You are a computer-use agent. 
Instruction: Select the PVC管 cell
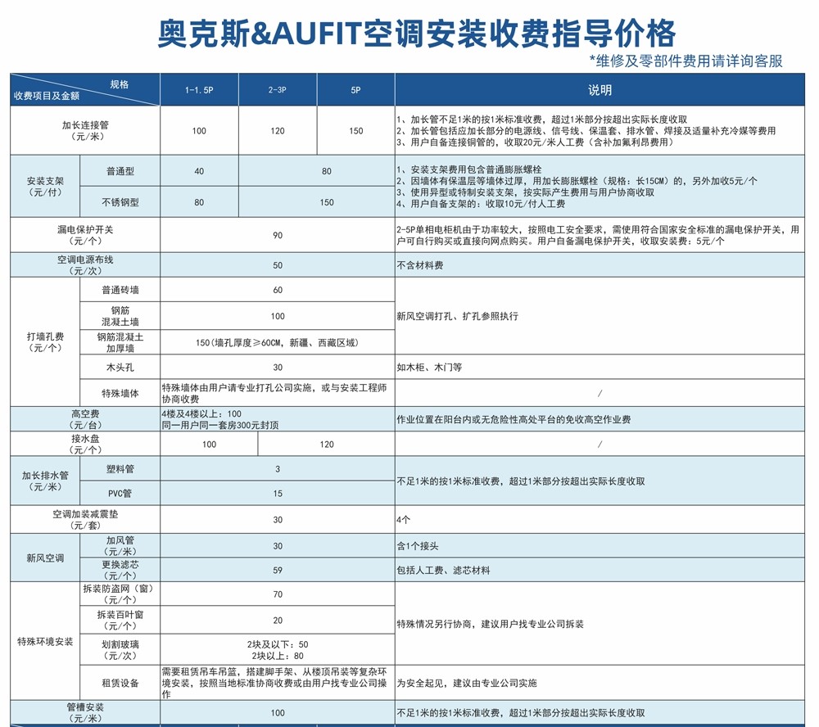click(120, 493)
